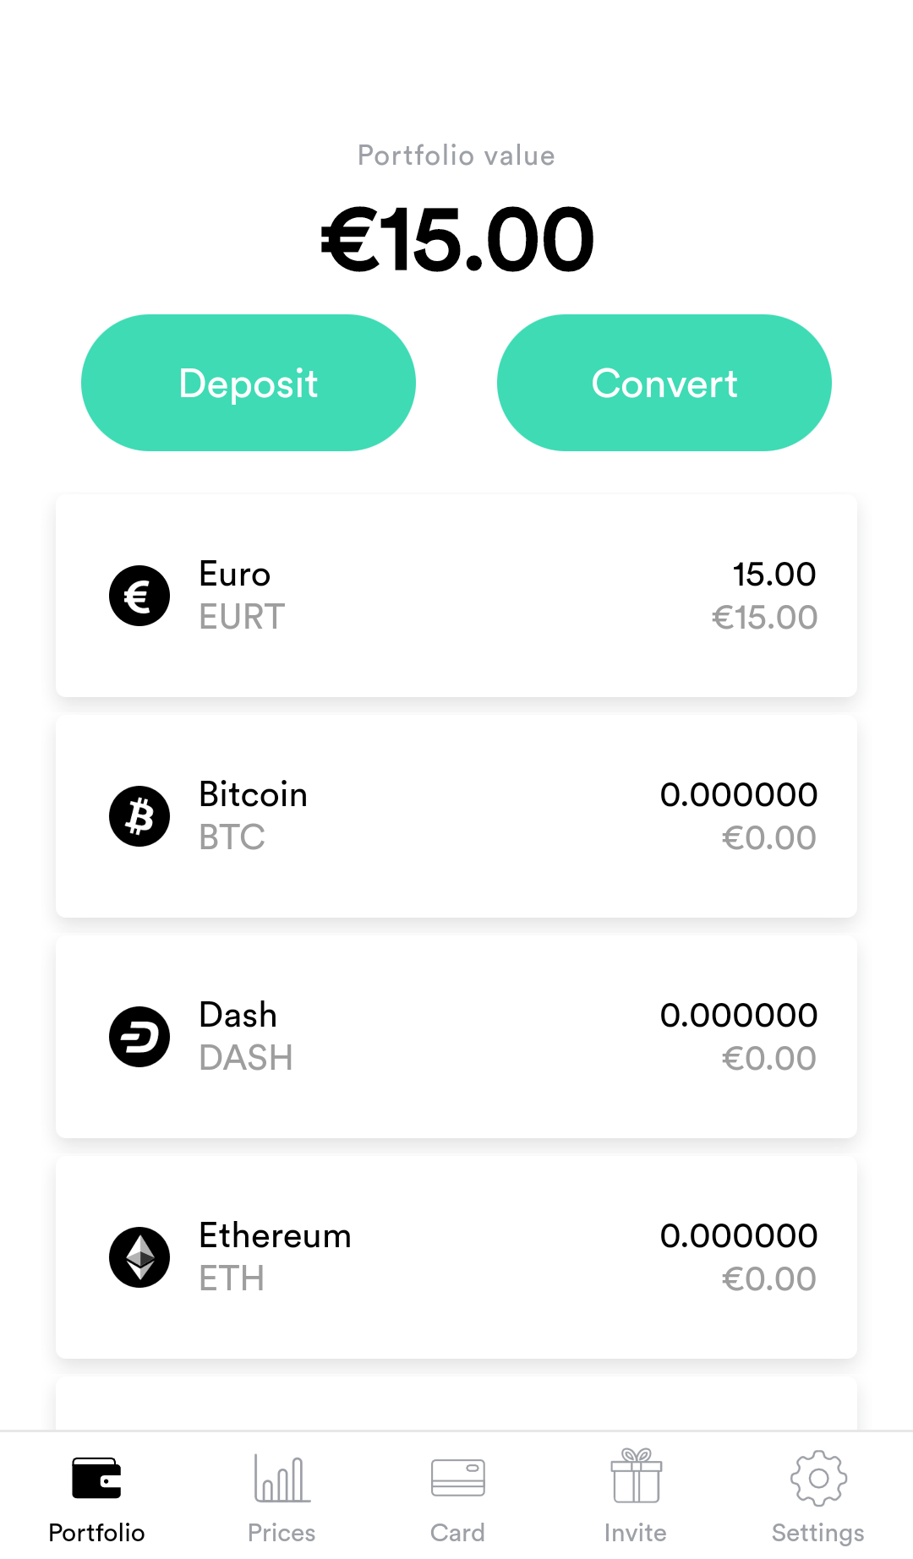Image resolution: width=913 pixels, height=1559 pixels.
Task: Tap the partially visible asset card below Ethereum
Action: pos(456,1404)
